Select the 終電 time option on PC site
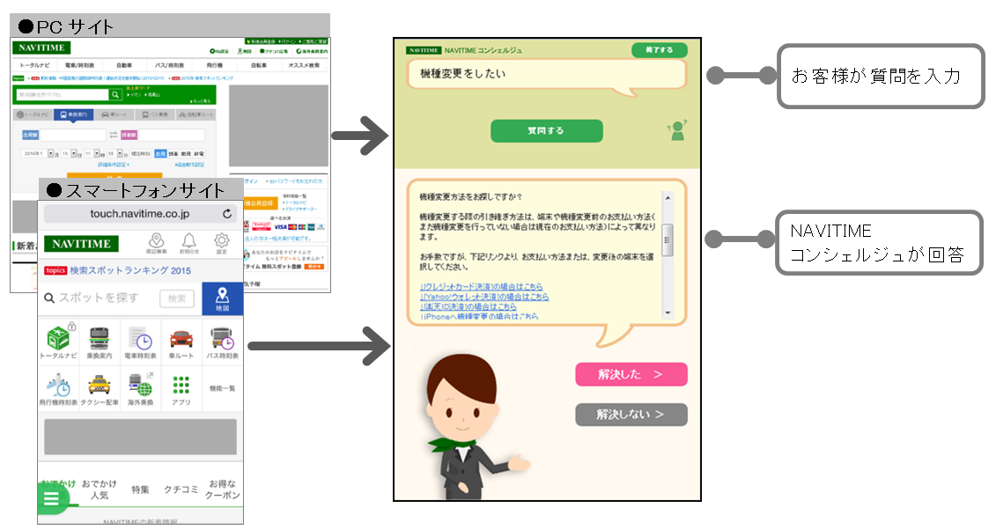 click(199, 153)
